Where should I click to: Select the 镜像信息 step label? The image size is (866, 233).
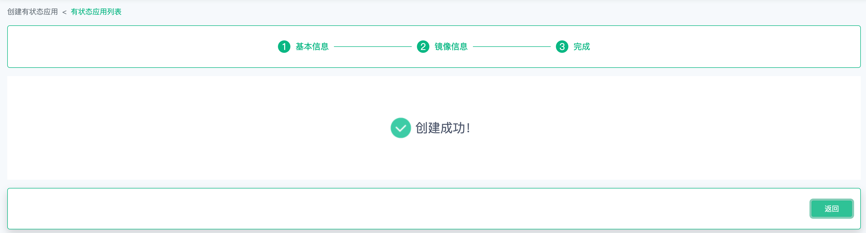[x=451, y=47]
